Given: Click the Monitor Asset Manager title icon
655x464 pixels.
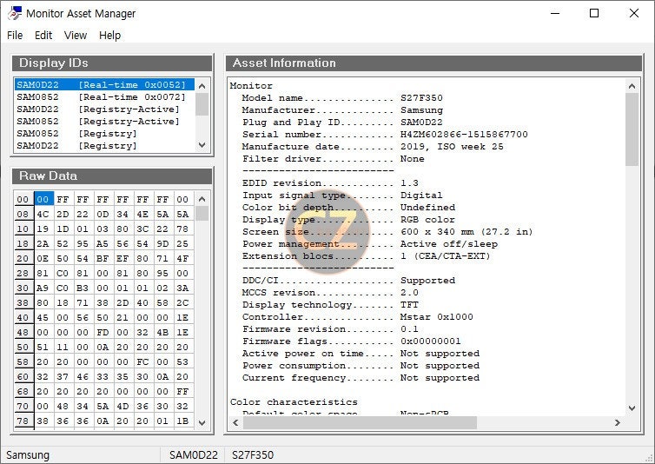Looking at the screenshot, I should pos(15,13).
